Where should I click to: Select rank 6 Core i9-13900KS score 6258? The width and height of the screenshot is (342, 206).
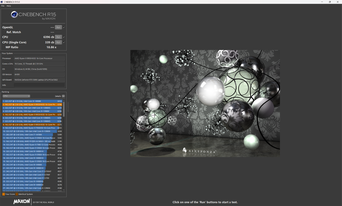pos(32,118)
